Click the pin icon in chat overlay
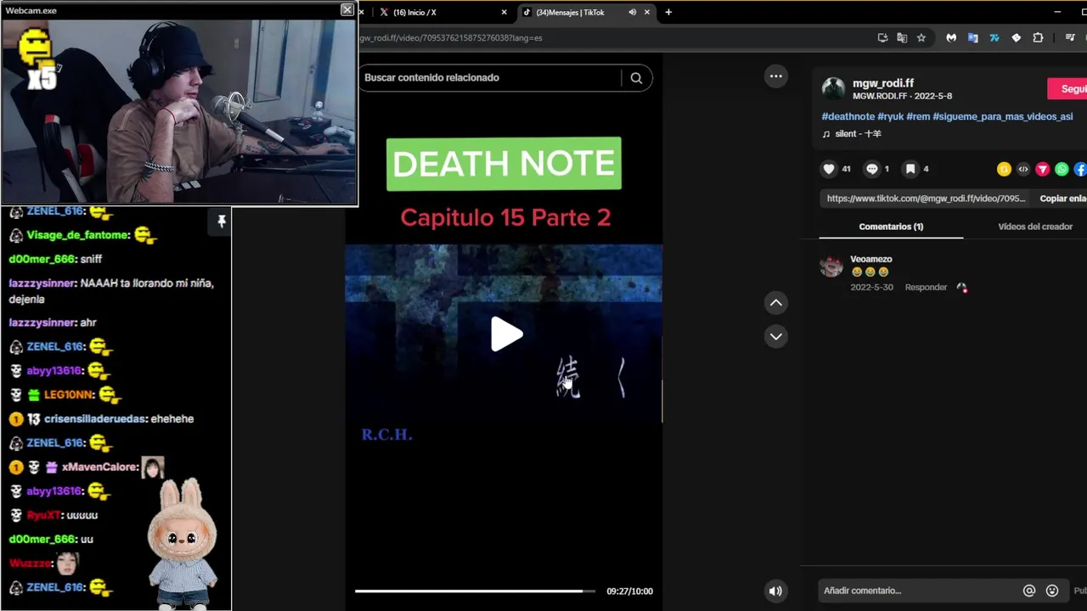This screenshot has height=611, width=1087. (x=222, y=221)
